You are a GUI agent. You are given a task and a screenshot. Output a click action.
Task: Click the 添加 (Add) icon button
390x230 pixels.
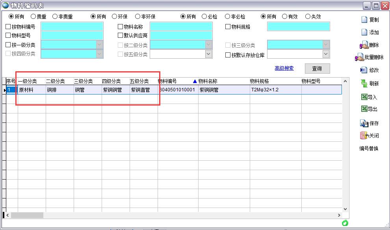click(x=364, y=32)
